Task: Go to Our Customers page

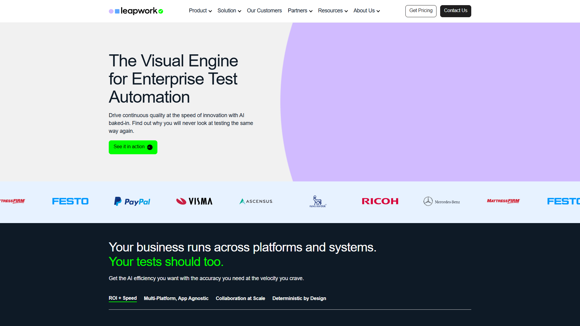Action: [x=264, y=11]
